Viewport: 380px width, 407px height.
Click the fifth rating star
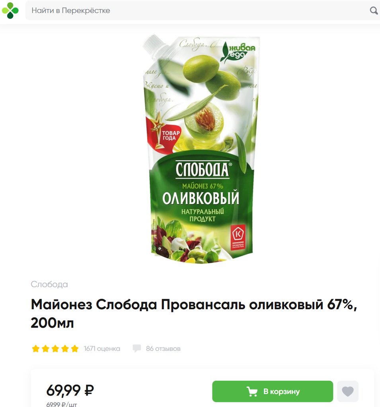pos(74,348)
